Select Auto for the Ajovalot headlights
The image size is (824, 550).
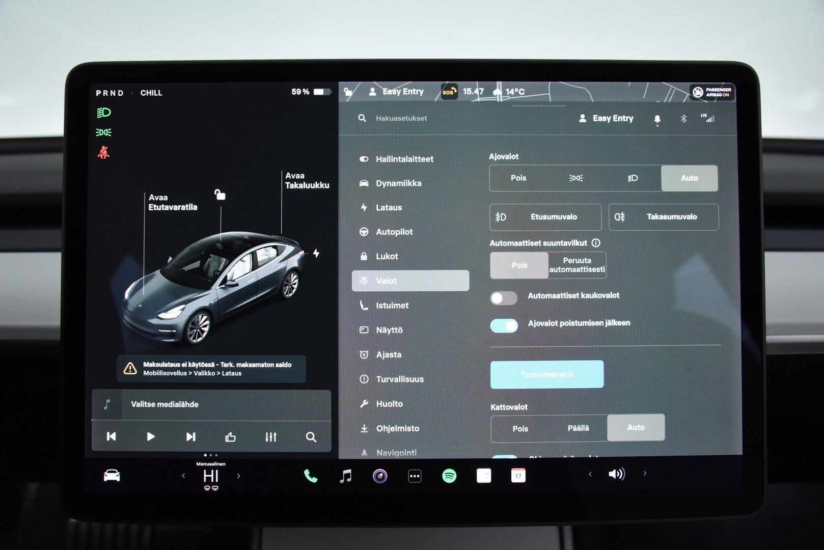(x=689, y=178)
